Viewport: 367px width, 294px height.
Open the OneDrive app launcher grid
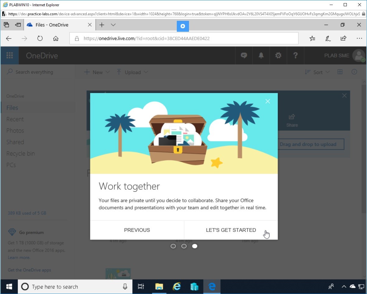click(x=10, y=55)
